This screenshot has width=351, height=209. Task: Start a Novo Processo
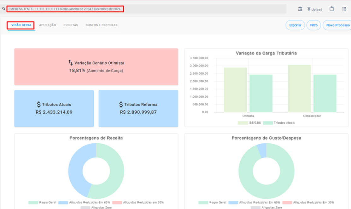click(x=337, y=25)
